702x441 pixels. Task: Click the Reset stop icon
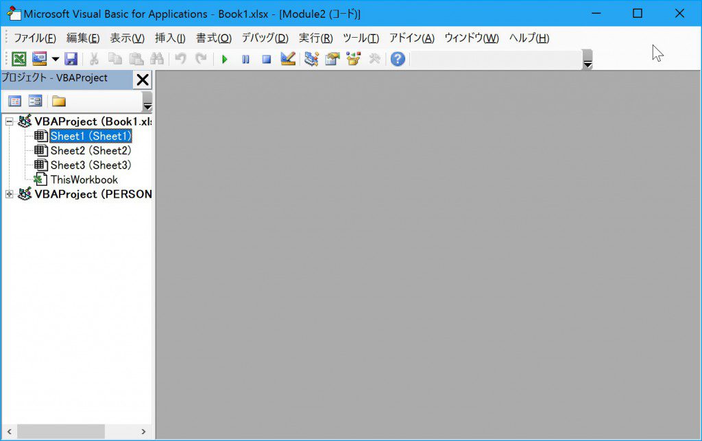(x=267, y=59)
